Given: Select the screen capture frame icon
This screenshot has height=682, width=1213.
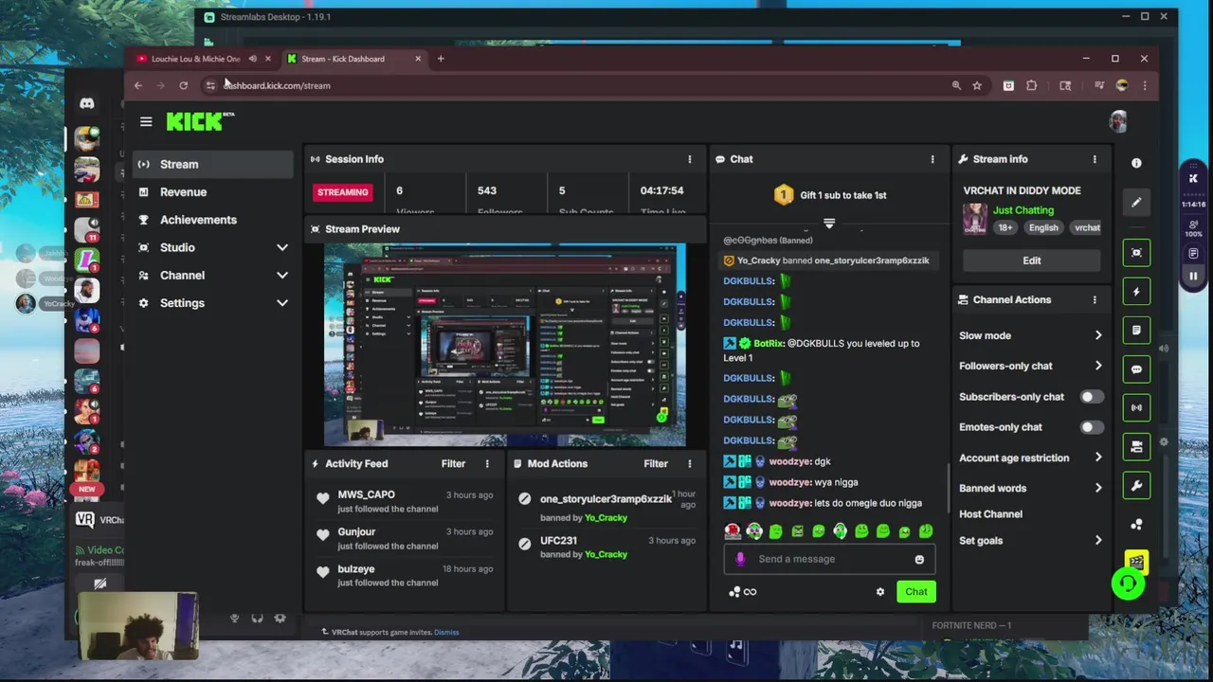Looking at the screenshot, I should click(x=1136, y=253).
